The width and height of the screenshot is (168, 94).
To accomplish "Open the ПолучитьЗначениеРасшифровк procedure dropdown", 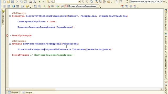I will pos(98,6).
